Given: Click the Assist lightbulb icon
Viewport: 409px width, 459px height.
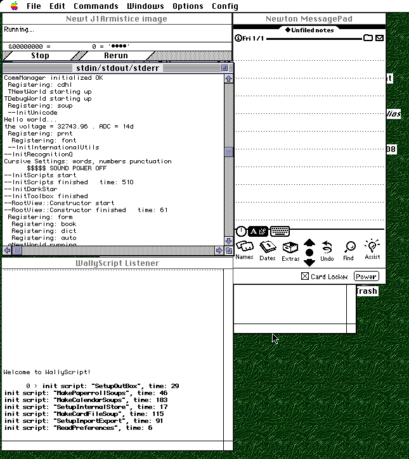Looking at the screenshot, I should coord(372,249).
